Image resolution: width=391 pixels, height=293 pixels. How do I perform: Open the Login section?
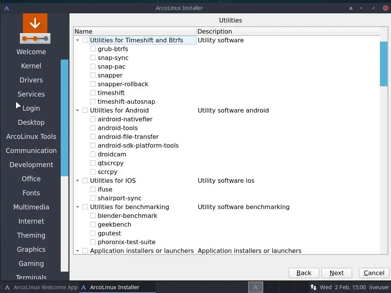point(31,108)
